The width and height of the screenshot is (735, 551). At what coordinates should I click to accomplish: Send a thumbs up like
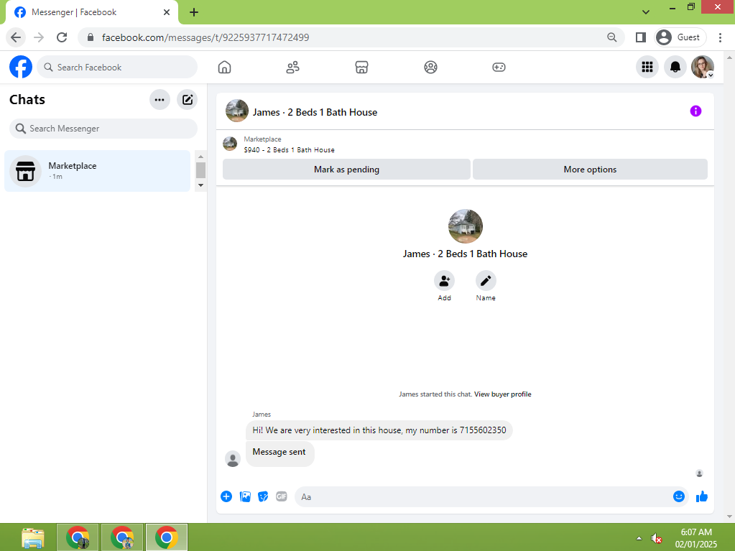[702, 496]
